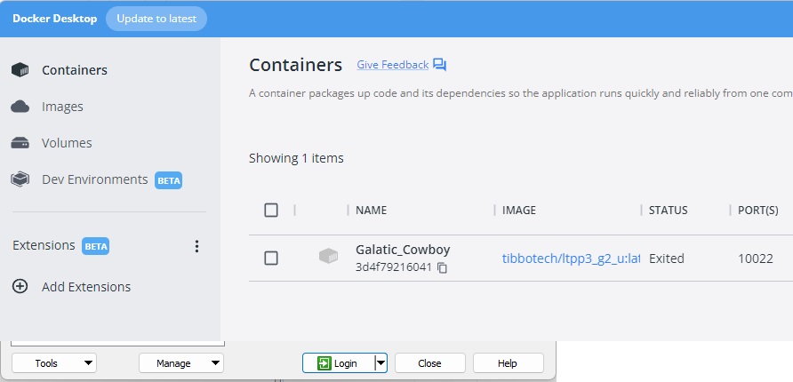Click the Images cloud icon
The image size is (793, 382).
coord(20,107)
